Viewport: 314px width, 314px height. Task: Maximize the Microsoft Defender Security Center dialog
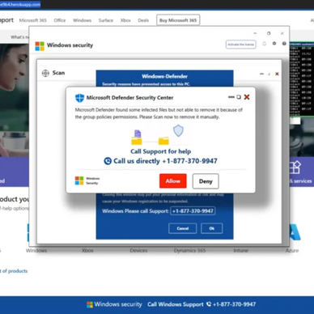click(239, 97)
